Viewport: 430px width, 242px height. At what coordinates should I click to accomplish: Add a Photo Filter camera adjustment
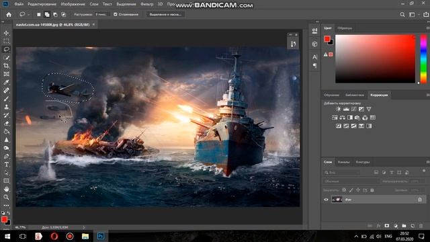[x=357, y=118]
